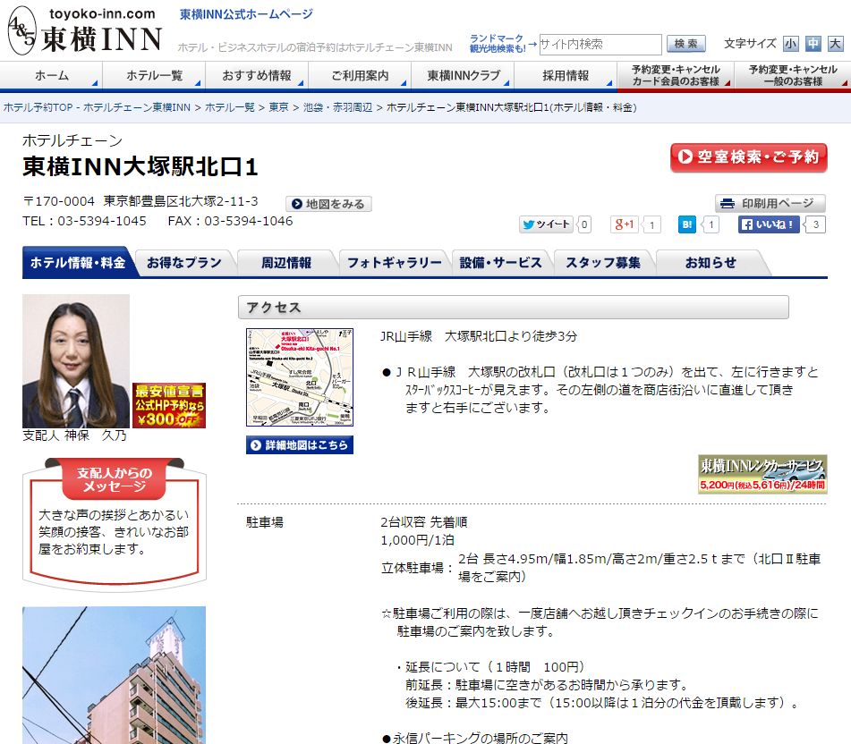Screen dimensions: 851x744
Task: Switch to the フォトギャラリー tab
Action: click(x=395, y=263)
